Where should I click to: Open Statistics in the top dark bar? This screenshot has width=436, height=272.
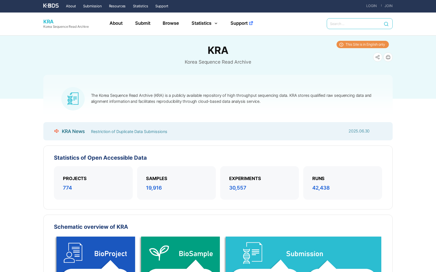point(141,6)
